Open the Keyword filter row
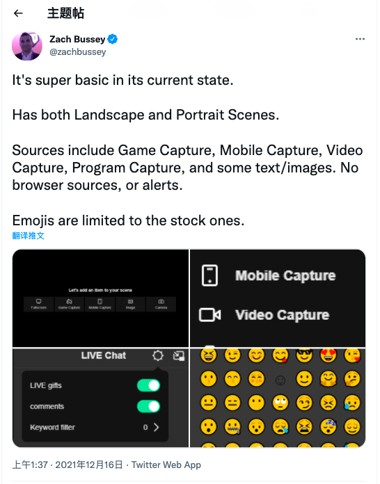The height and width of the screenshot is (484, 380). tap(95, 427)
